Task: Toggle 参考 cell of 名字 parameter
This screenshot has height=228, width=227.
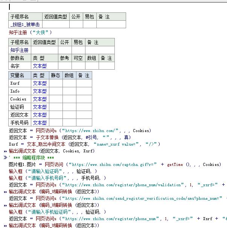Action: coord(65,66)
